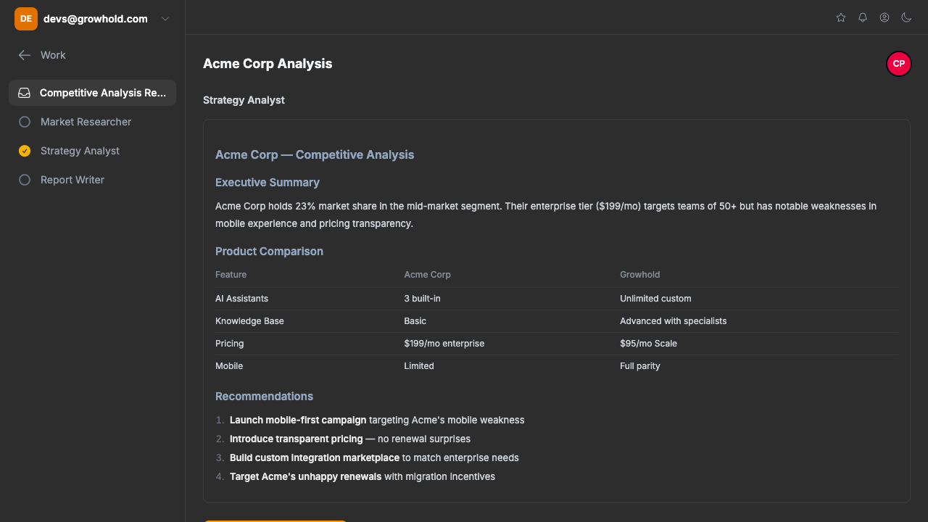Open Report Writer step

pos(72,180)
